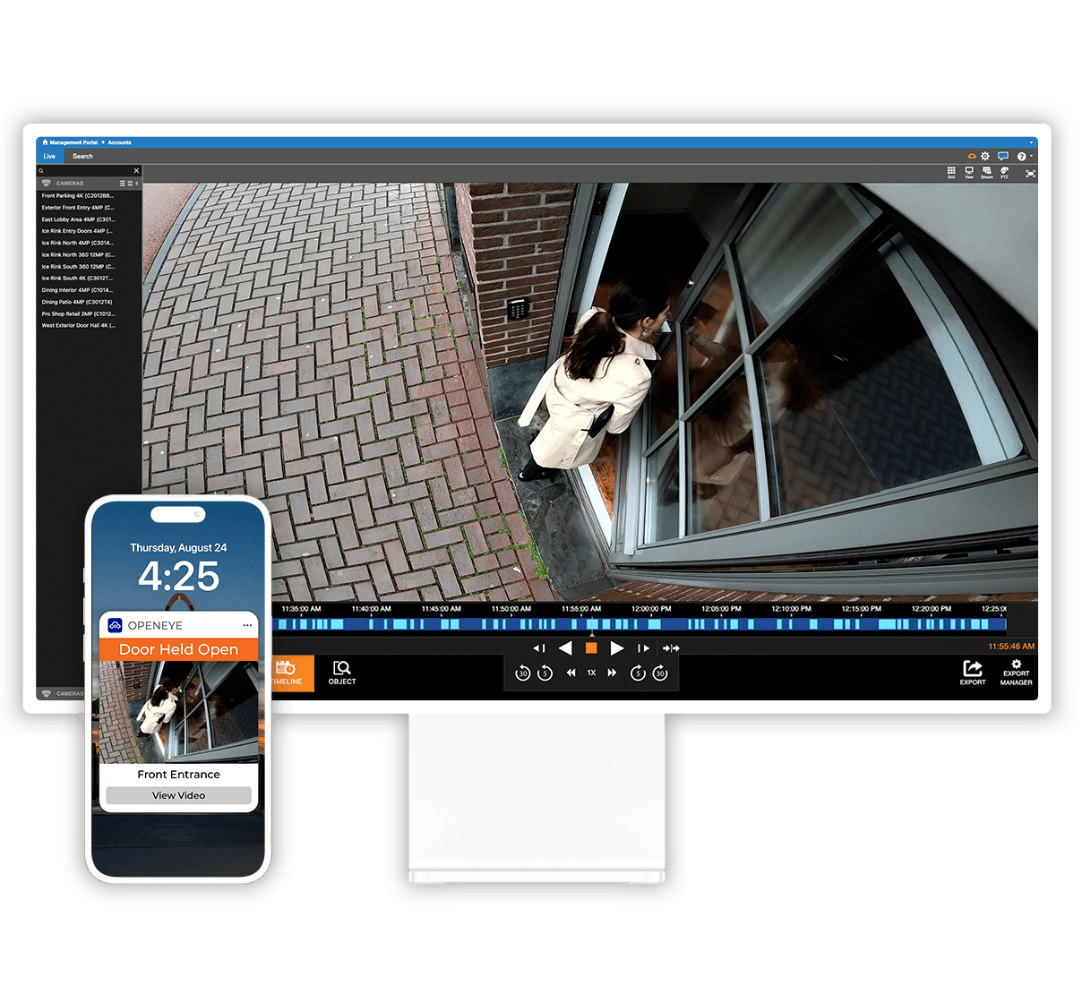Click the Export icon
The image size is (1082, 1003).
[973, 672]
